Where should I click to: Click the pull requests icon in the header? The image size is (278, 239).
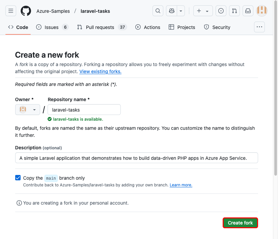pyautogui.click(x=234, y=11)
